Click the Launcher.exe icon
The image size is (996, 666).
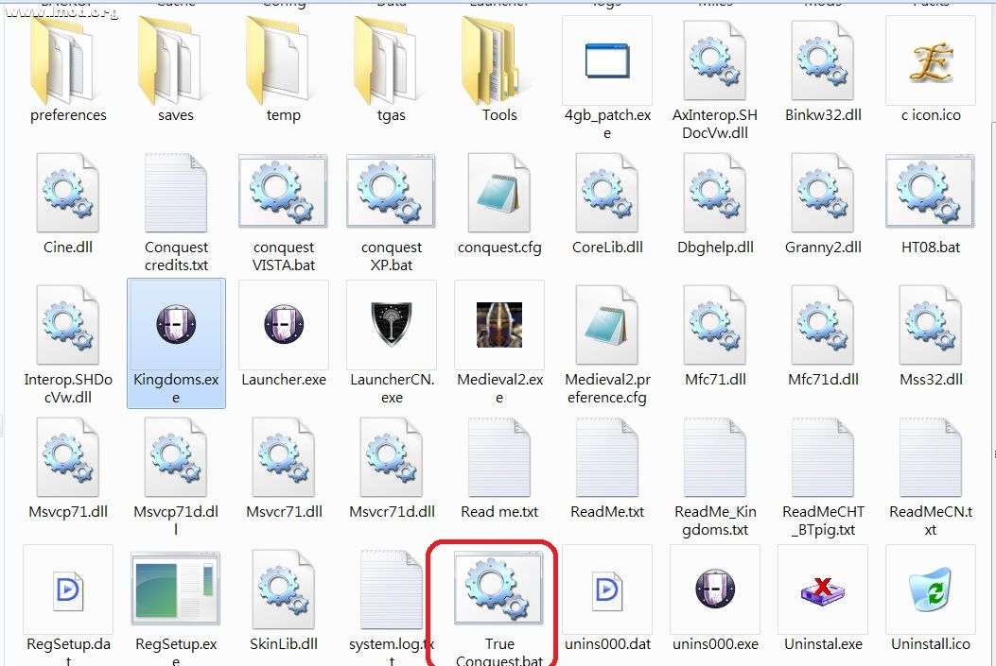pyautogui.click(x=284, y=326)
